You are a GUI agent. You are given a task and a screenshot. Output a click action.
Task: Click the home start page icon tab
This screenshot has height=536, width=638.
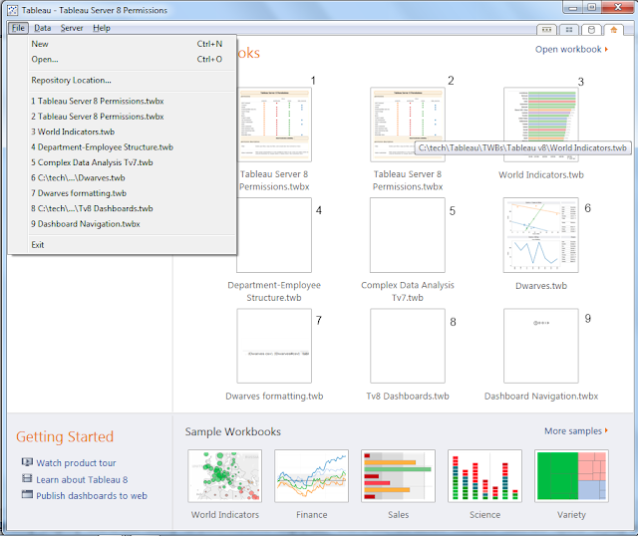[x=614, y=30]
